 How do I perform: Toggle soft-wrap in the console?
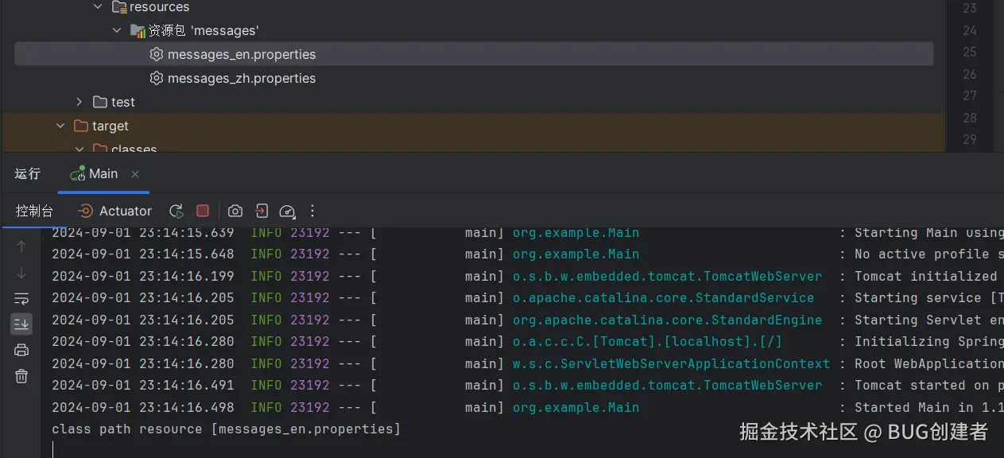coord(21,299)
